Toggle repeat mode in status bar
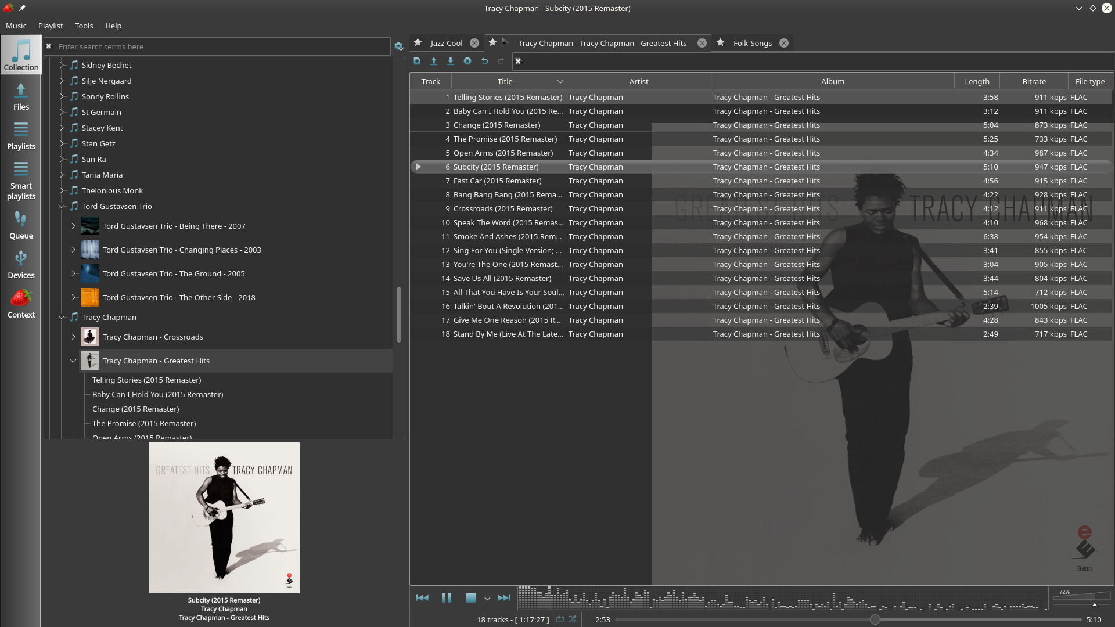1115x627 pixels. click(x=560, y=619)
